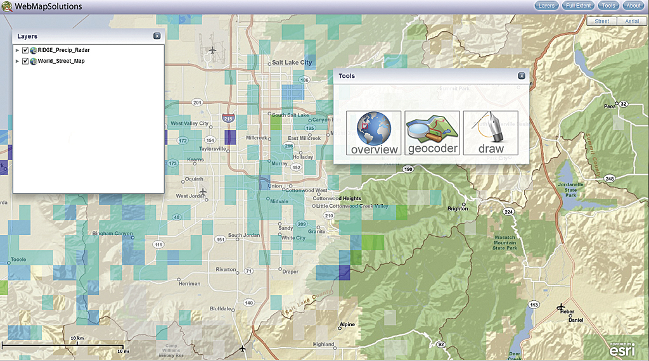Open the Tools menu button
This screenshot has height=361, width=649.
click(608, 5)
